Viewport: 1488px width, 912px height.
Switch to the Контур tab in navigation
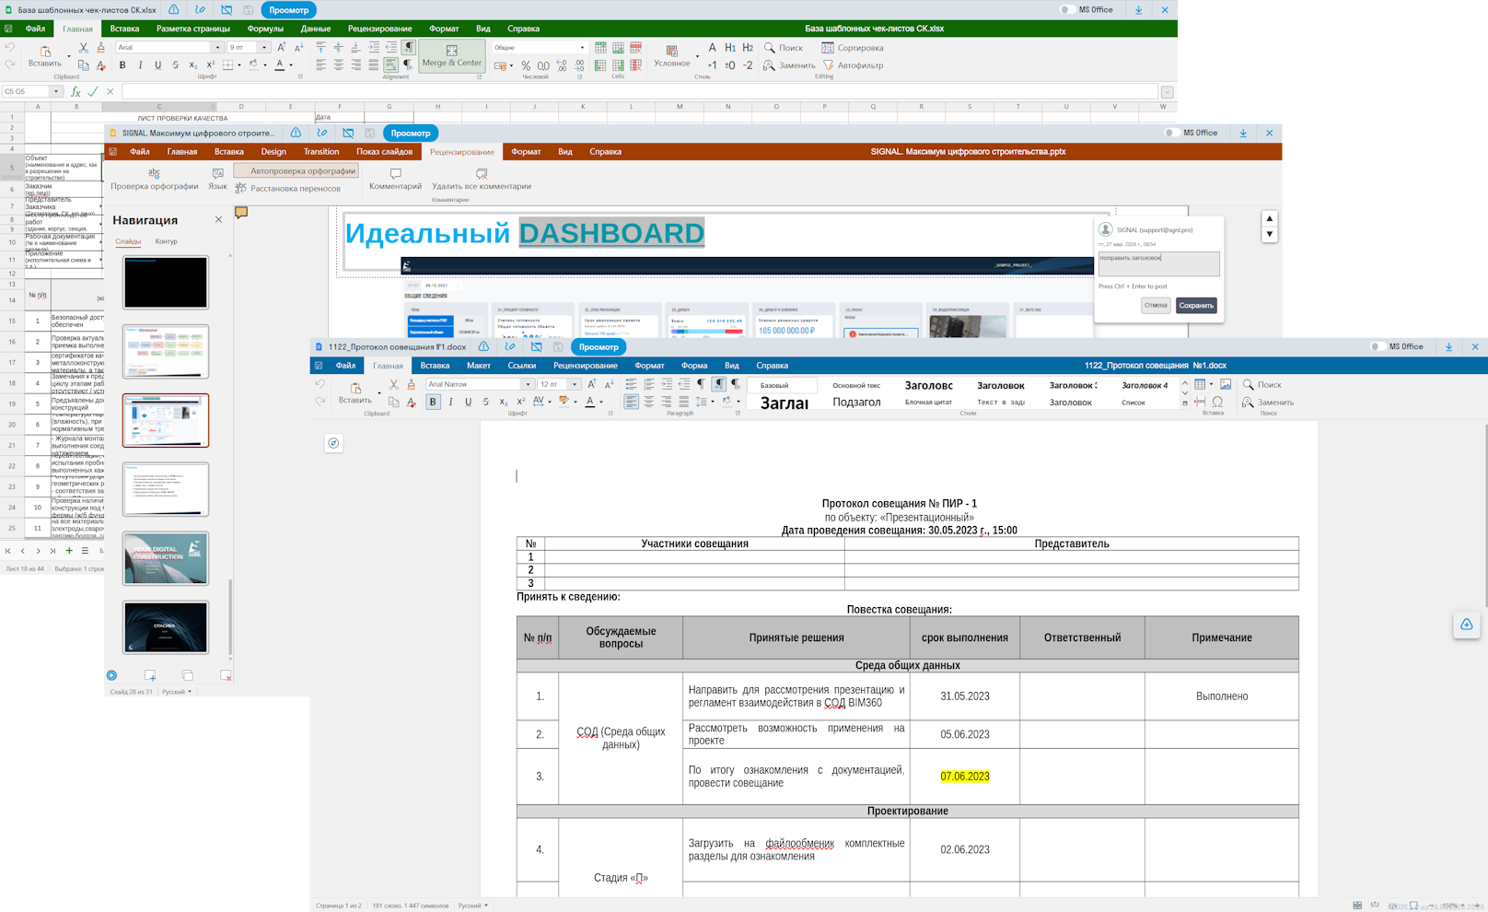(166, 241)
